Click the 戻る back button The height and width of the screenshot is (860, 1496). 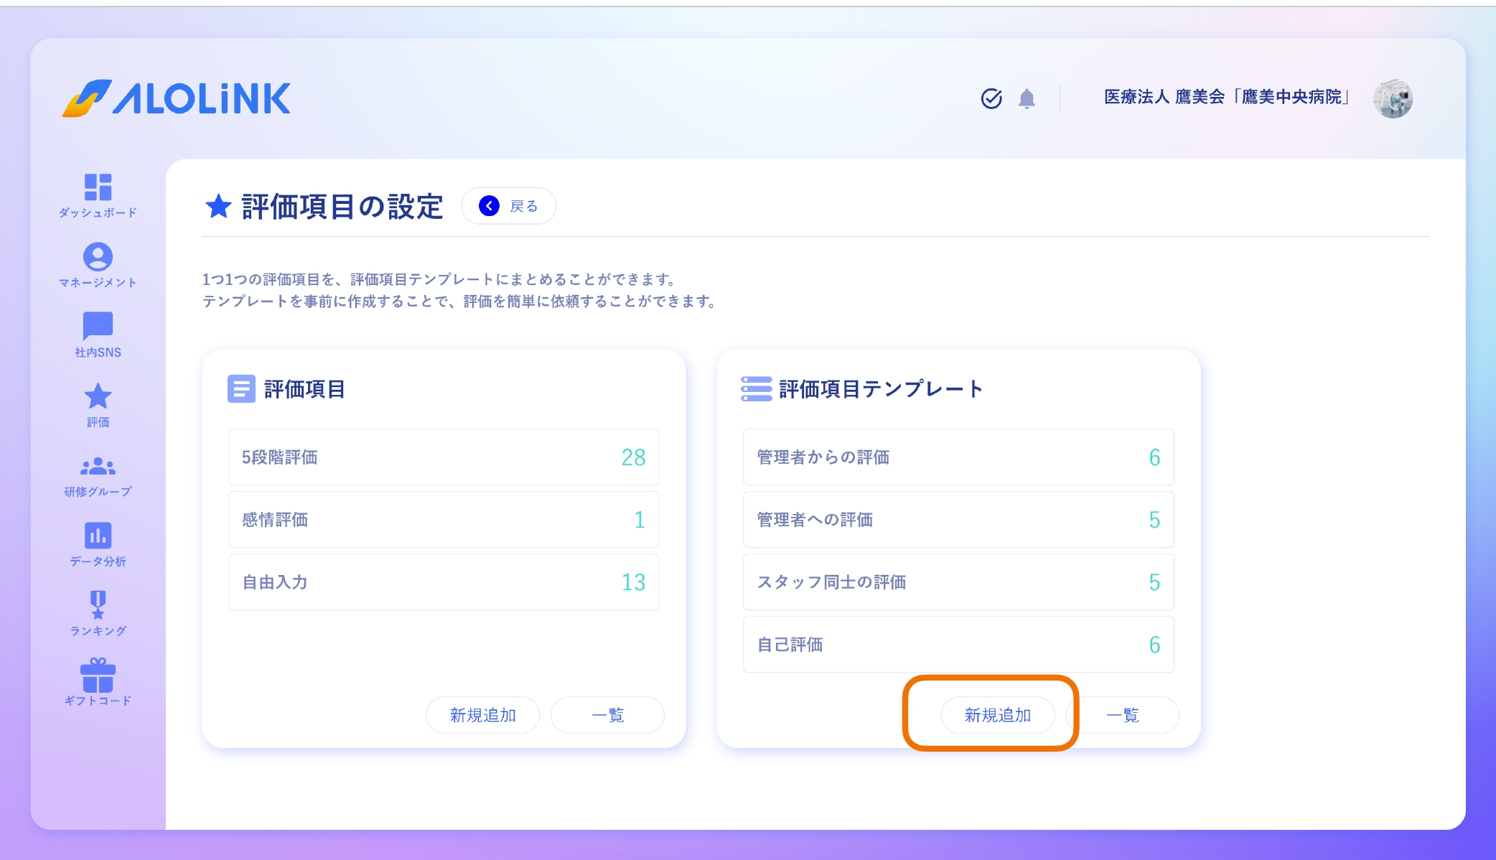(509, 205)
